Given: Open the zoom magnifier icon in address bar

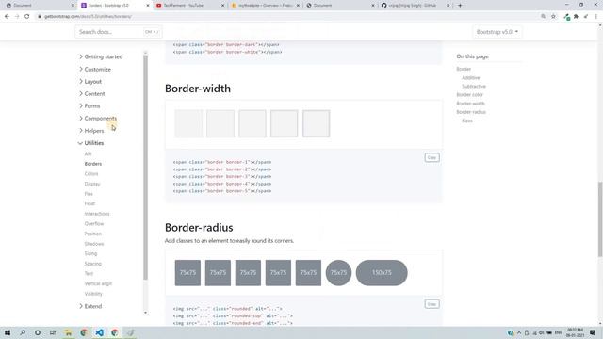Looking at the screenshot, I should point(543,17).
